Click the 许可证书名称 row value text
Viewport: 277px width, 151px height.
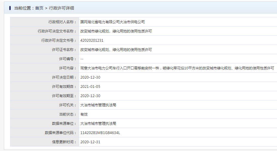pyautogui.click(x=116, y=50)
